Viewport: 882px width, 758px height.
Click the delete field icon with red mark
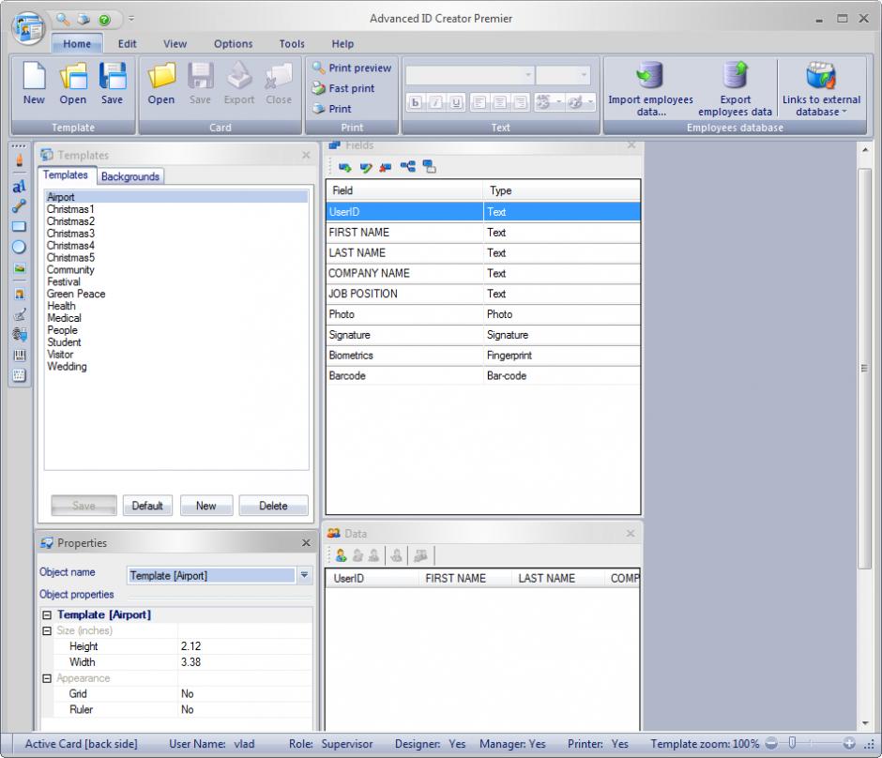pos(386,167)
